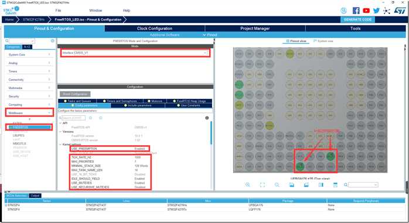Open the Tasks and Queues tab
This screenshot has width=409, height=223.
tap(77, 101)
